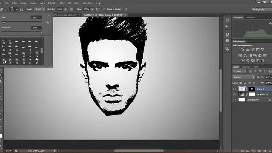Image resolution: width=272 pixels, height=153 pixels.
Task: Open the Darken blend mode dropdown
Action: pos(244,77)
